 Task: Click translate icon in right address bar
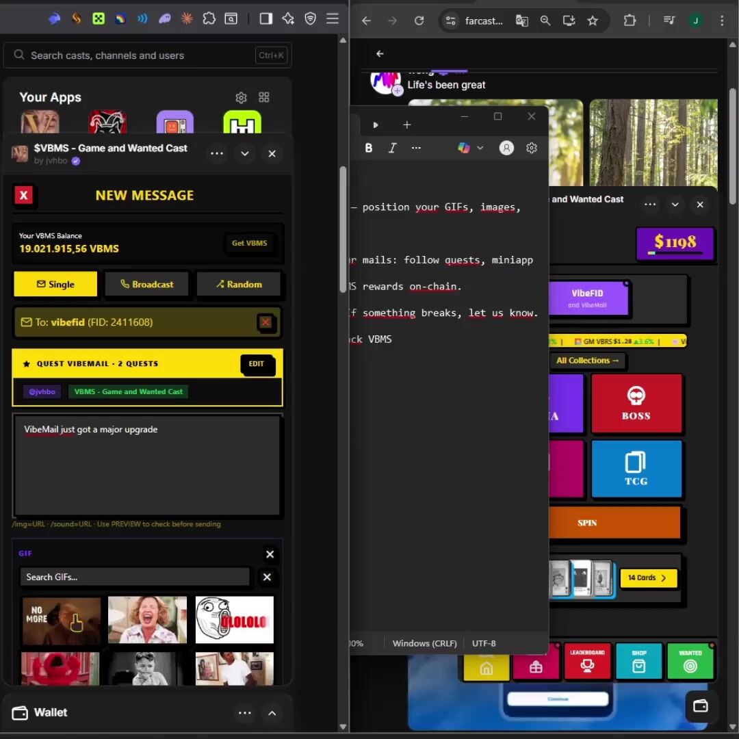point(521,21)
